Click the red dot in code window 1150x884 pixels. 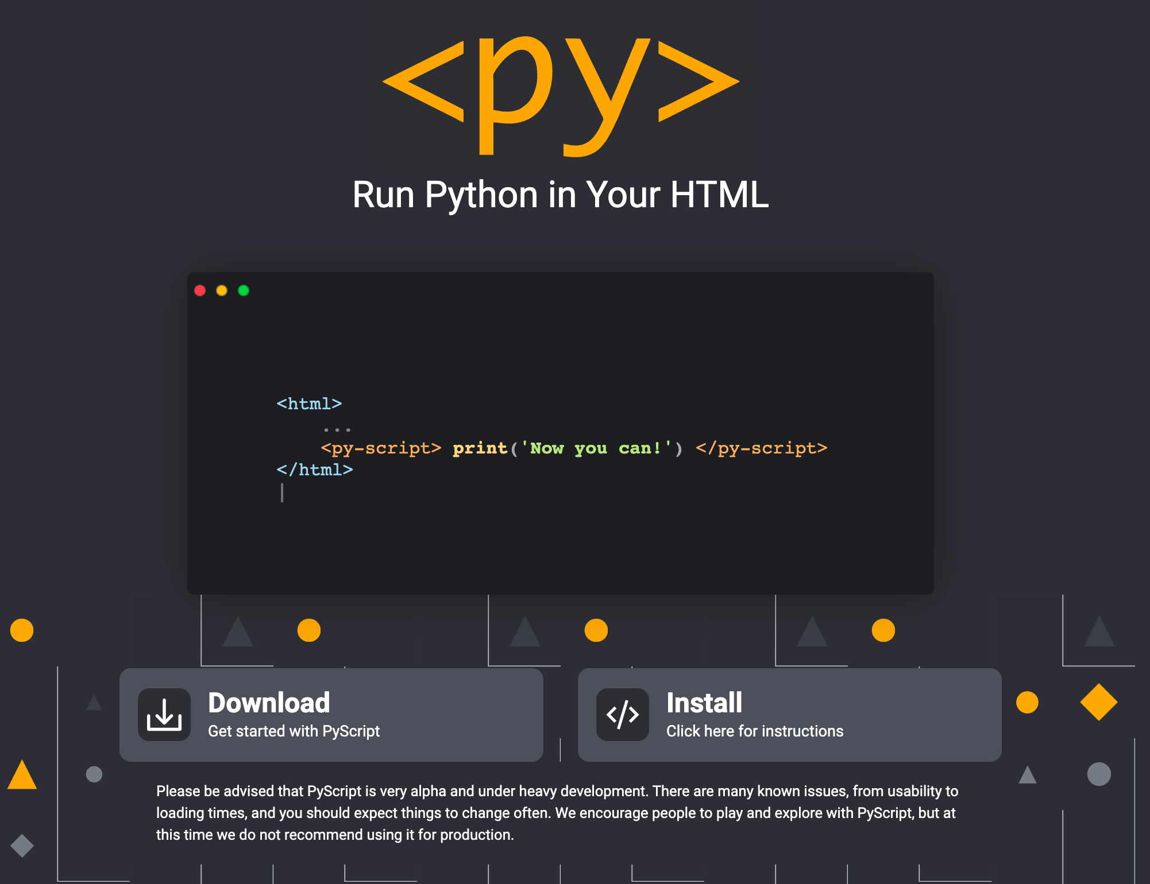click(200, 290)
